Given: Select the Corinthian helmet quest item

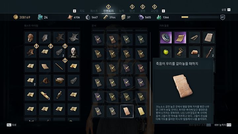Looking at the screenshot, I should tap(30, 38).
